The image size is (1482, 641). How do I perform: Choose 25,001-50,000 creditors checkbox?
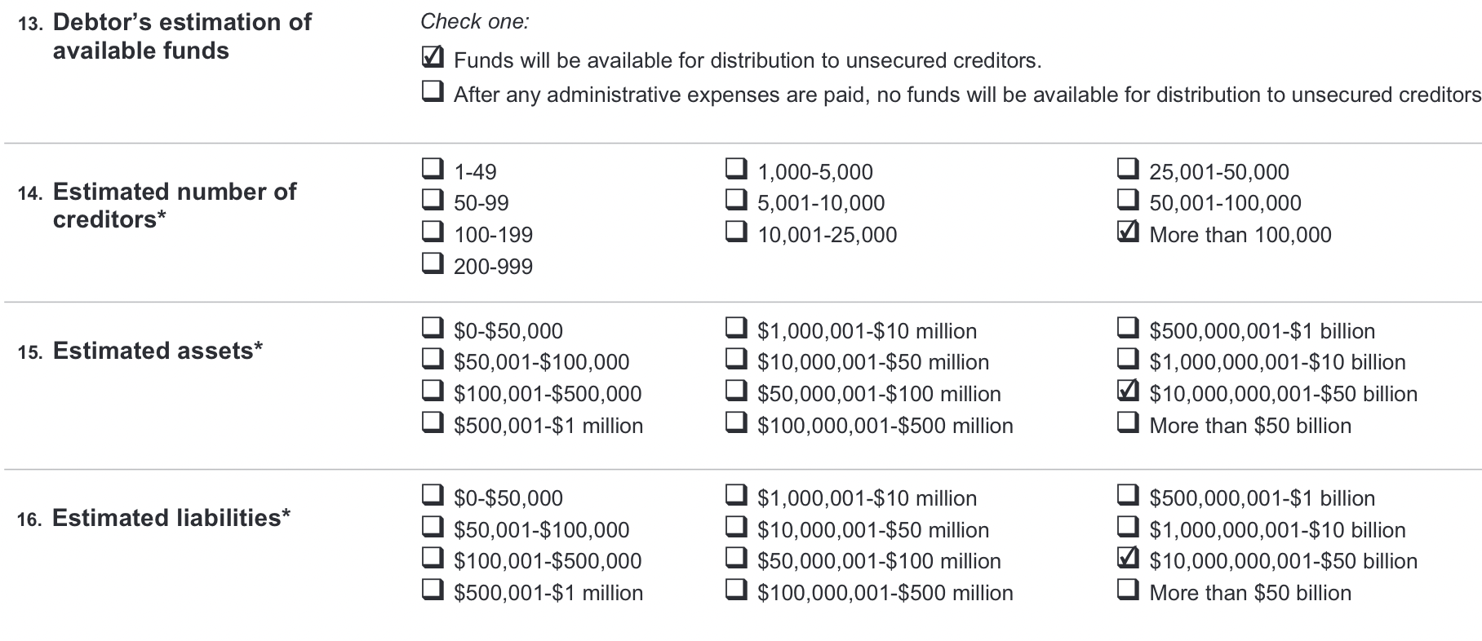pos(1128,169)
